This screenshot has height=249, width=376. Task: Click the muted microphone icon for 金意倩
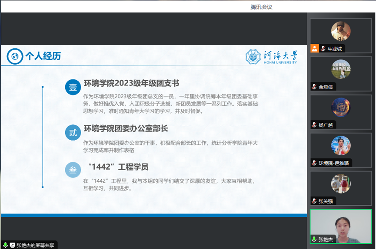(x=314, y=87)
